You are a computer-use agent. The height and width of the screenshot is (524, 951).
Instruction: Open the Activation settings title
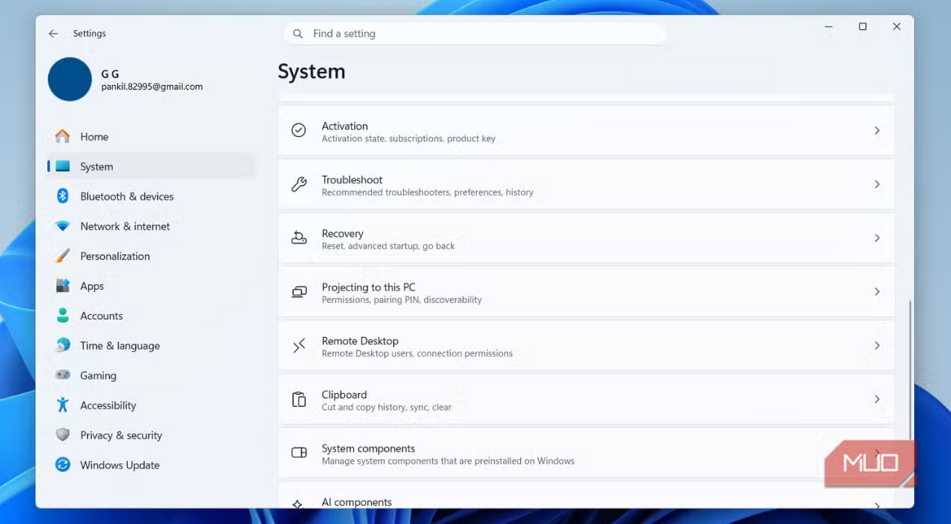pyautogui.click(x=344, y=126)
